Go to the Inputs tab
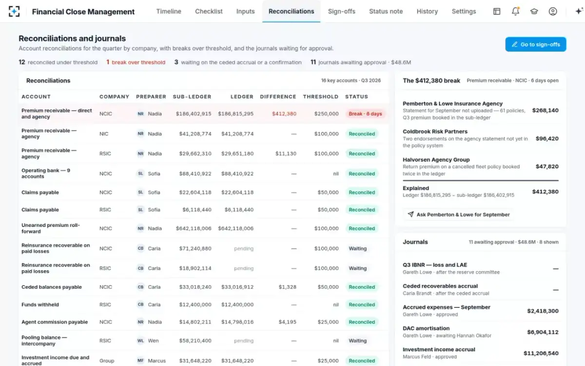This screenshot has width=585, height=366. point(246,11)
